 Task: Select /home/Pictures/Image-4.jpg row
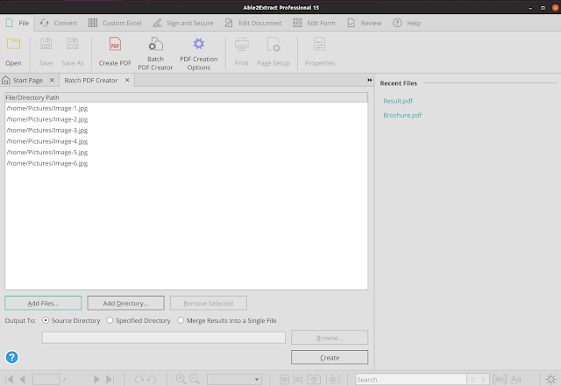[x=186, y=141]
